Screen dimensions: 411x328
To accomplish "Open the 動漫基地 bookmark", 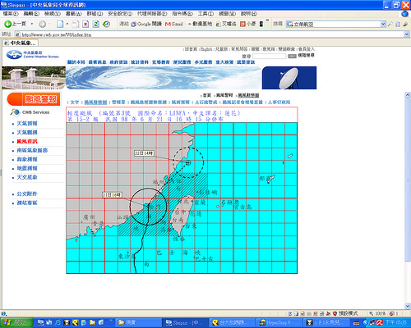I will tap(200, 24).
